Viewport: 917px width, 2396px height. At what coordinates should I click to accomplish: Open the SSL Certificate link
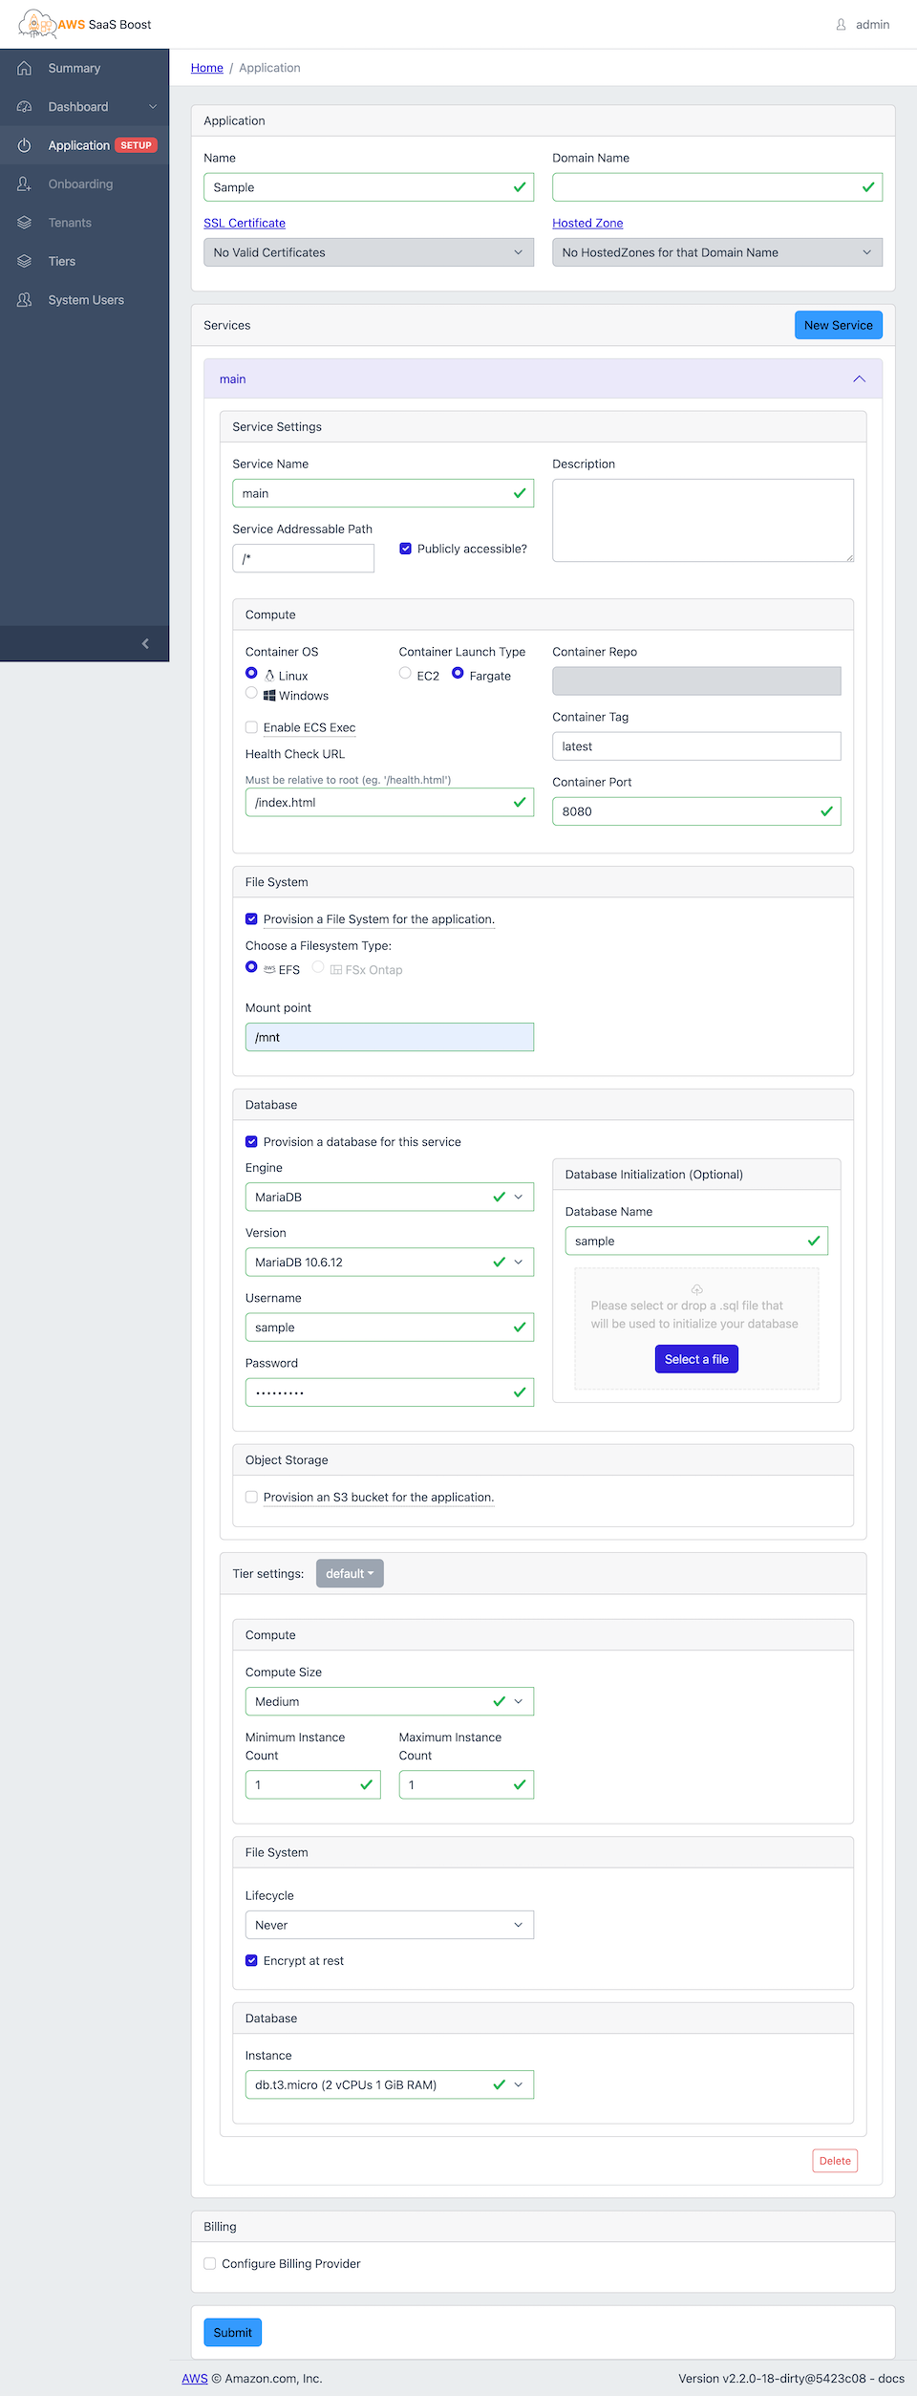coord(245,223)
